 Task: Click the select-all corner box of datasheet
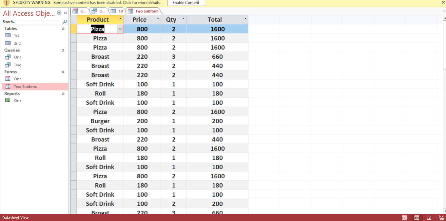click(73, 20)
